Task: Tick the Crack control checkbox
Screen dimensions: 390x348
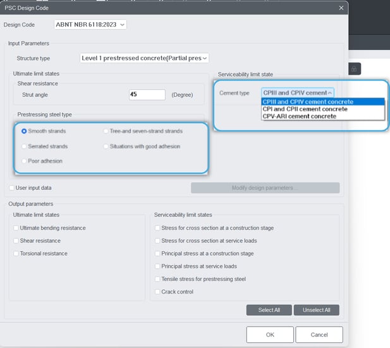Action: click(157, 292)
